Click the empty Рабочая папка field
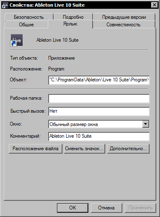This screenshot has width=160, height=217. coord(99,98)
